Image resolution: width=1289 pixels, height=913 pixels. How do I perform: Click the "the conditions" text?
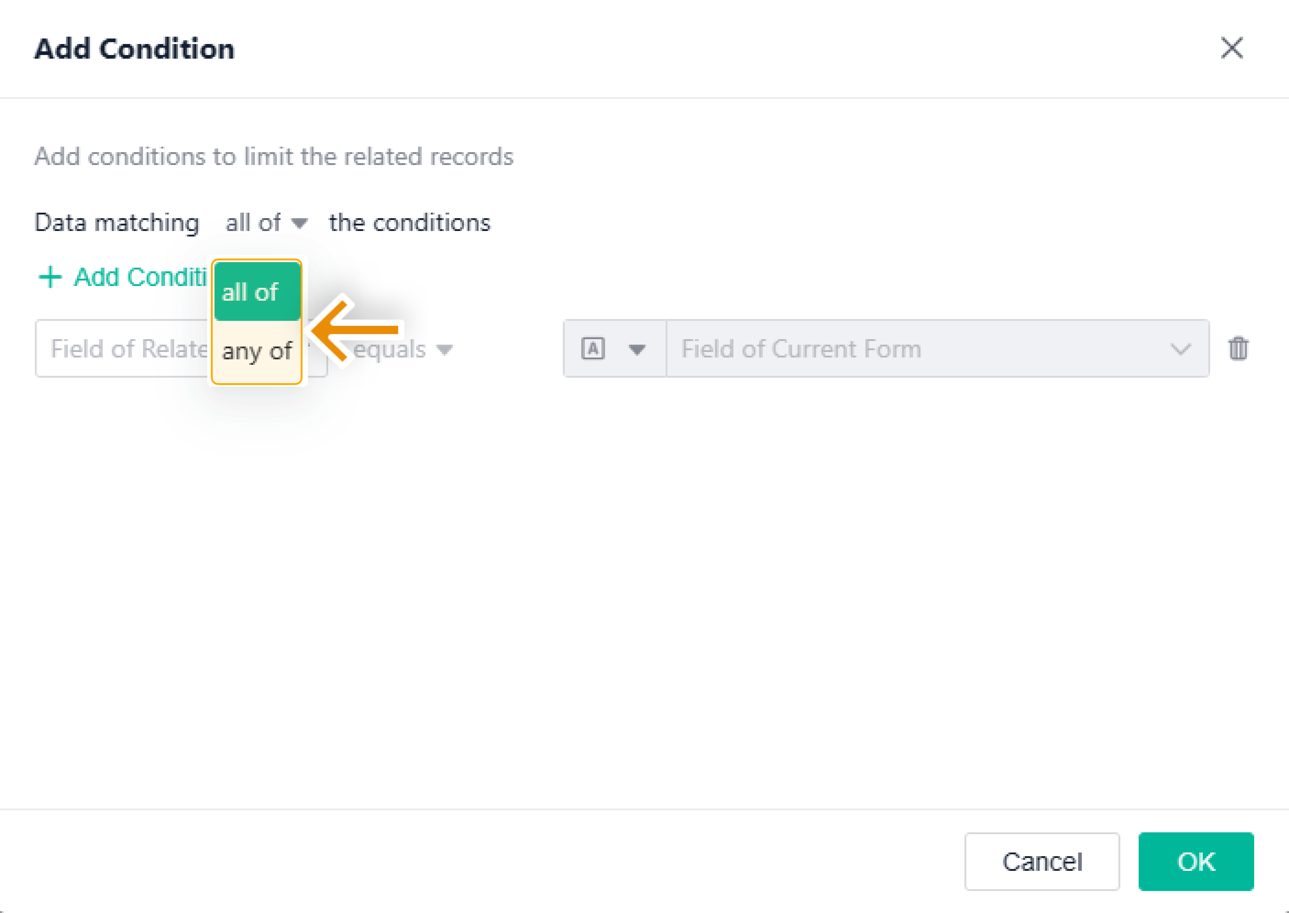point(410,223)
